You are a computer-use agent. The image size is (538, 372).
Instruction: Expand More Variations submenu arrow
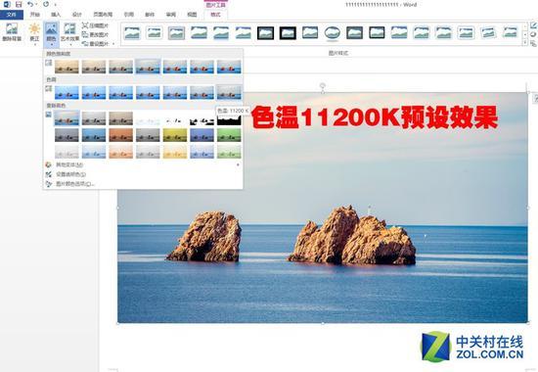tap(238, 164)
